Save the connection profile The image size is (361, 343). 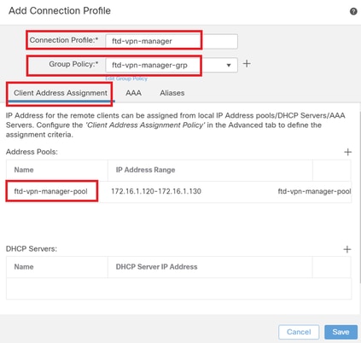pos(341,332)
